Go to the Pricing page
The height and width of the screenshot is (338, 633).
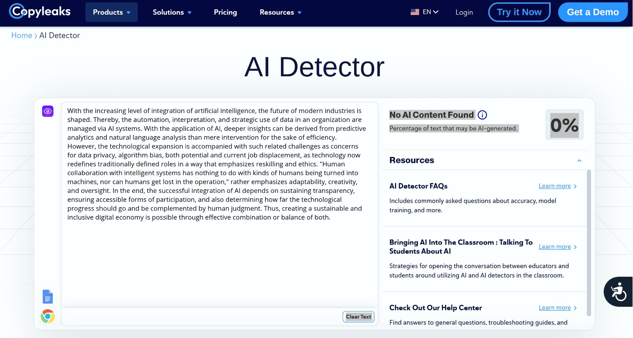[x=225, y=12]
